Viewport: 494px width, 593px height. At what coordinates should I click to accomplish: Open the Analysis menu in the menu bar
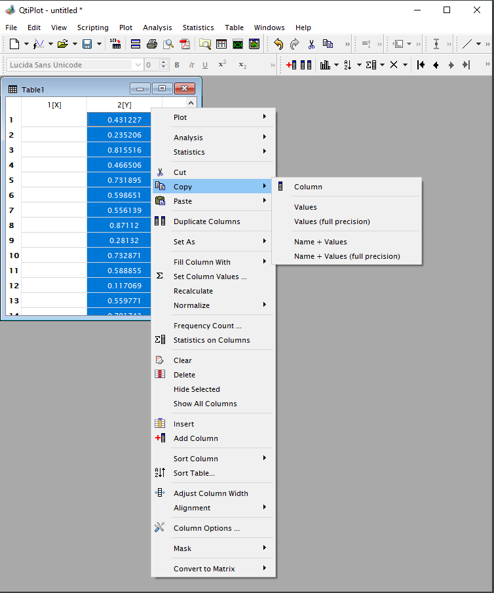pyautogui.click(x=157, y=28)
